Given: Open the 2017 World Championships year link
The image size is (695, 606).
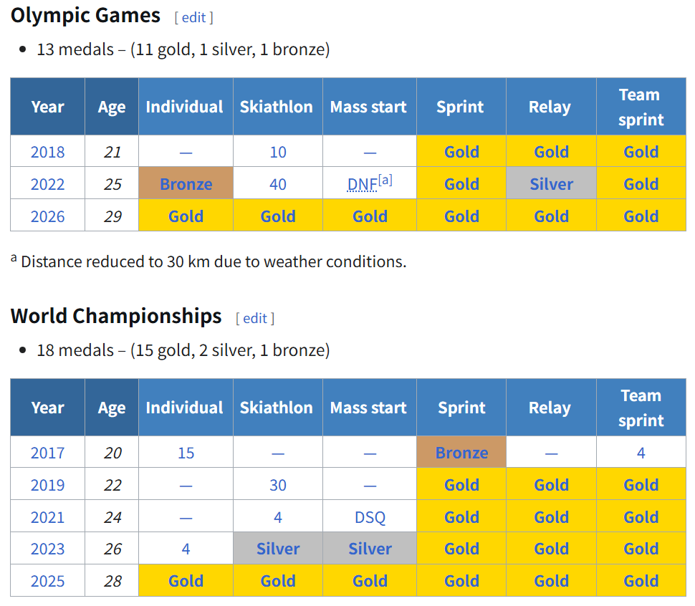Looking at the screenshot, I should click(x=47, y=453).
